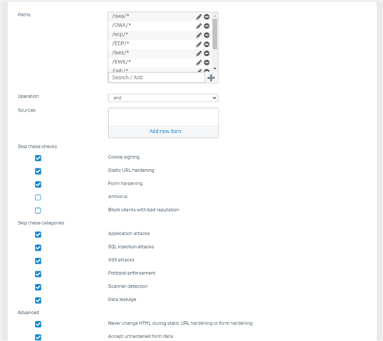This screenshot has height=341, width=383.
Task: Open the Operation dropdown
Action: coord(163,98)
